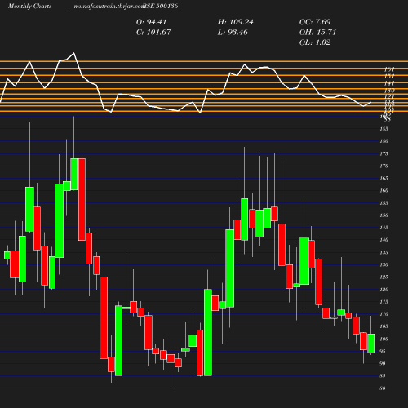Click the "OH: 15.71" reading
Viewport: 408px width, 408px height.
(x=317, y=32)
